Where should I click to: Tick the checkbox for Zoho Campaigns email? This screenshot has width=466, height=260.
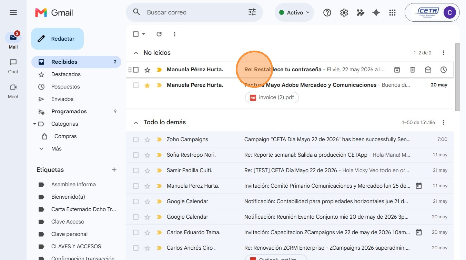(136, 139)
